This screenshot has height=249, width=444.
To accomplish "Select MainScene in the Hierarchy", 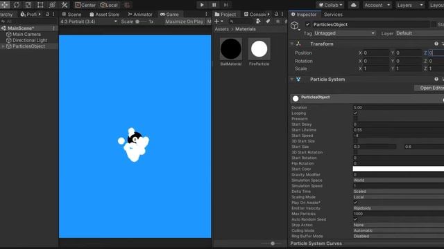I will pos(21,28).
